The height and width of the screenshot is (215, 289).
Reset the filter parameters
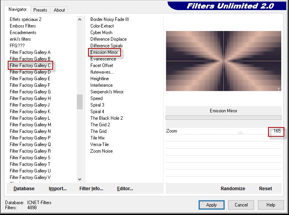[x=265, y=189]
